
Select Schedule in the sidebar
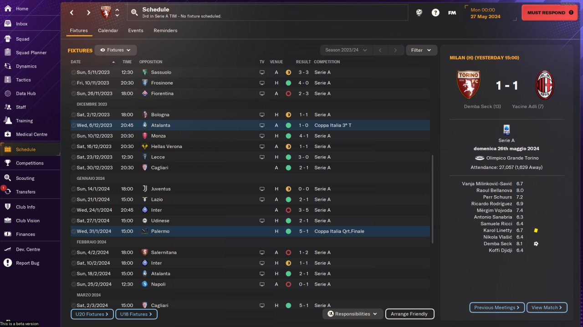pos(30,149)
